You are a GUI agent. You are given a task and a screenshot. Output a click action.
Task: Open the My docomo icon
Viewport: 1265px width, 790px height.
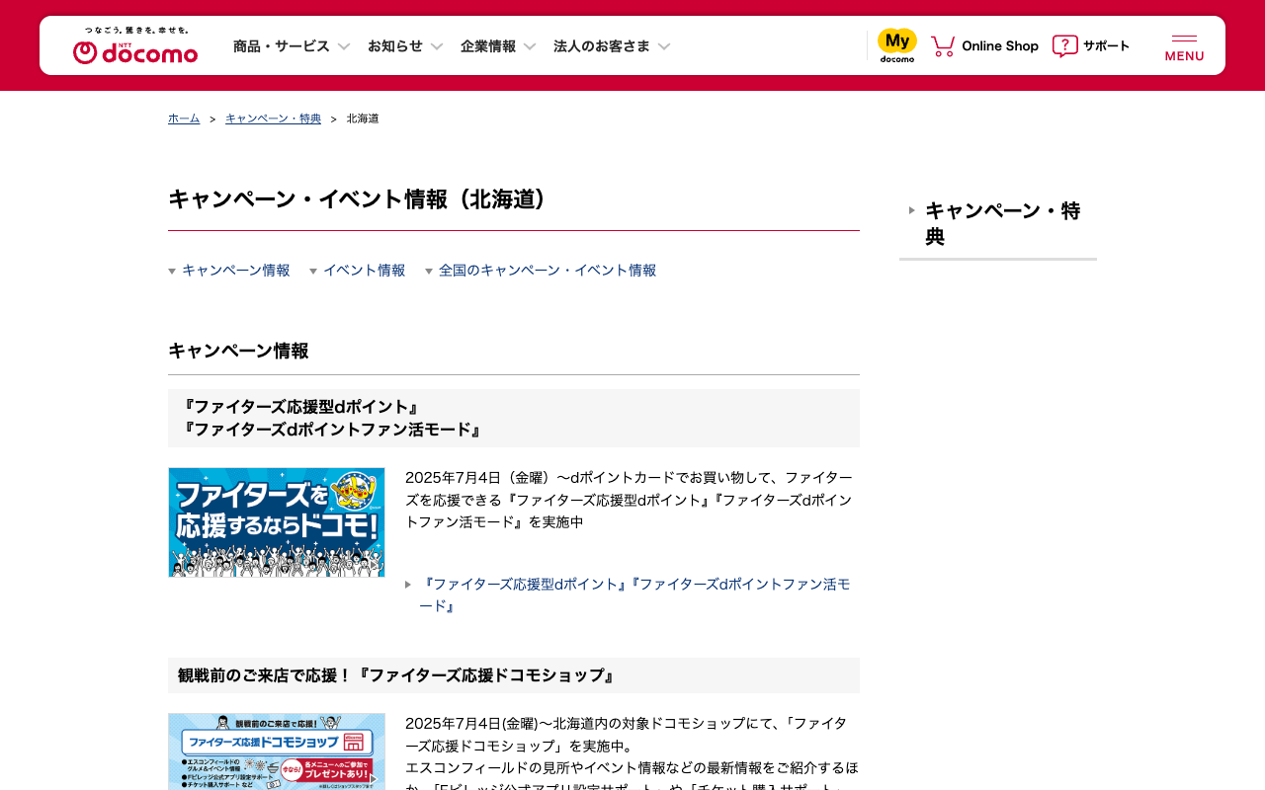coord(897,45)
